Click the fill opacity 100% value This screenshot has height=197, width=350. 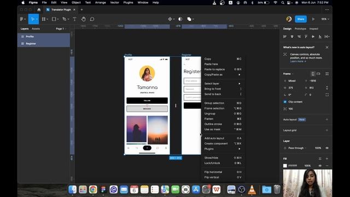click(x=307, y=166)
